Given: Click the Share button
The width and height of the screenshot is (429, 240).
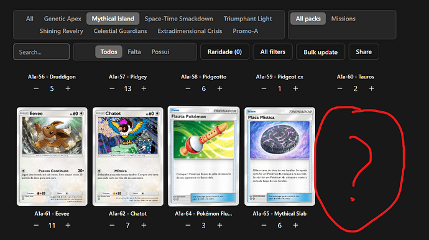Looking at the screenshot, I should 364,52.
